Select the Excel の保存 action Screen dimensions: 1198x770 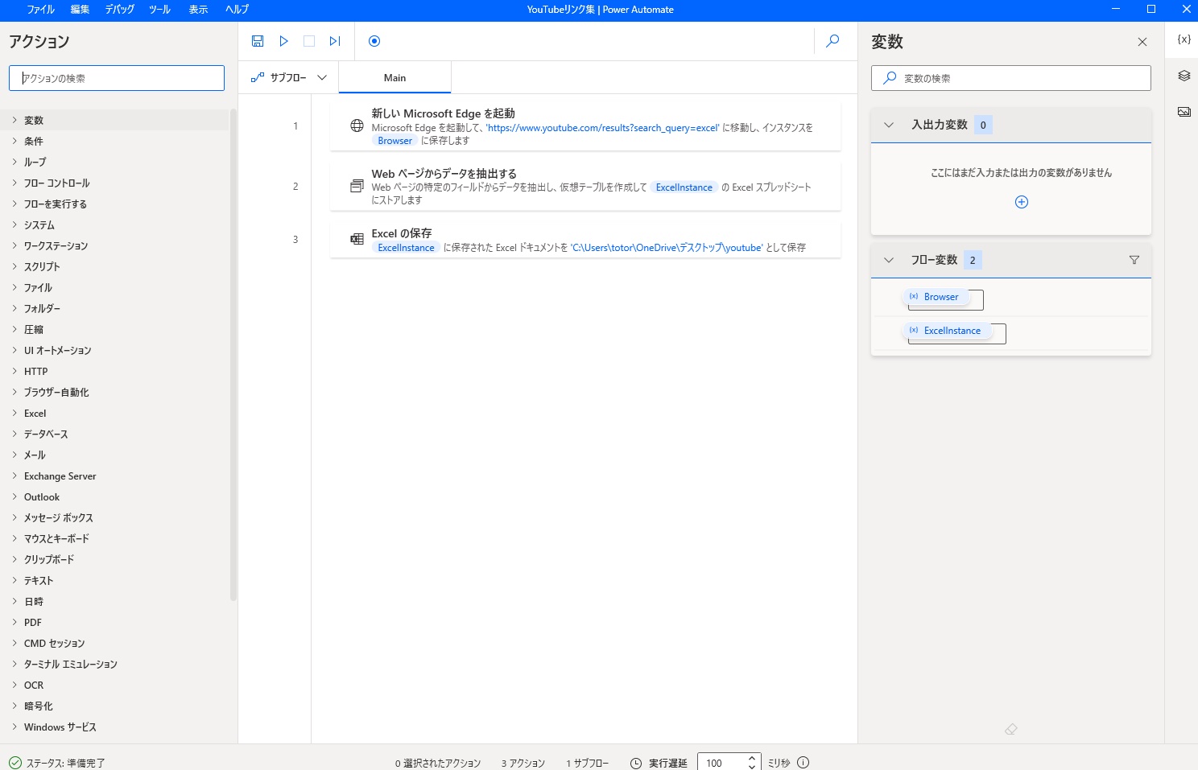(585, 240)
